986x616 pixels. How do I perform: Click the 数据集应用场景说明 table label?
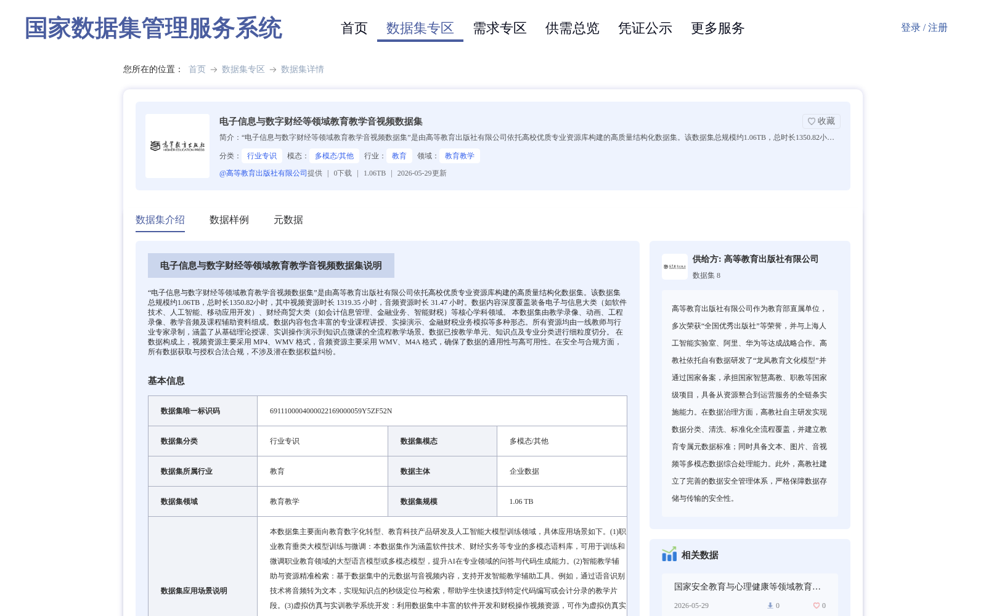click(x=194, y=591)
